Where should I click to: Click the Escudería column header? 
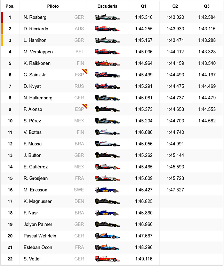pos(107,6)
